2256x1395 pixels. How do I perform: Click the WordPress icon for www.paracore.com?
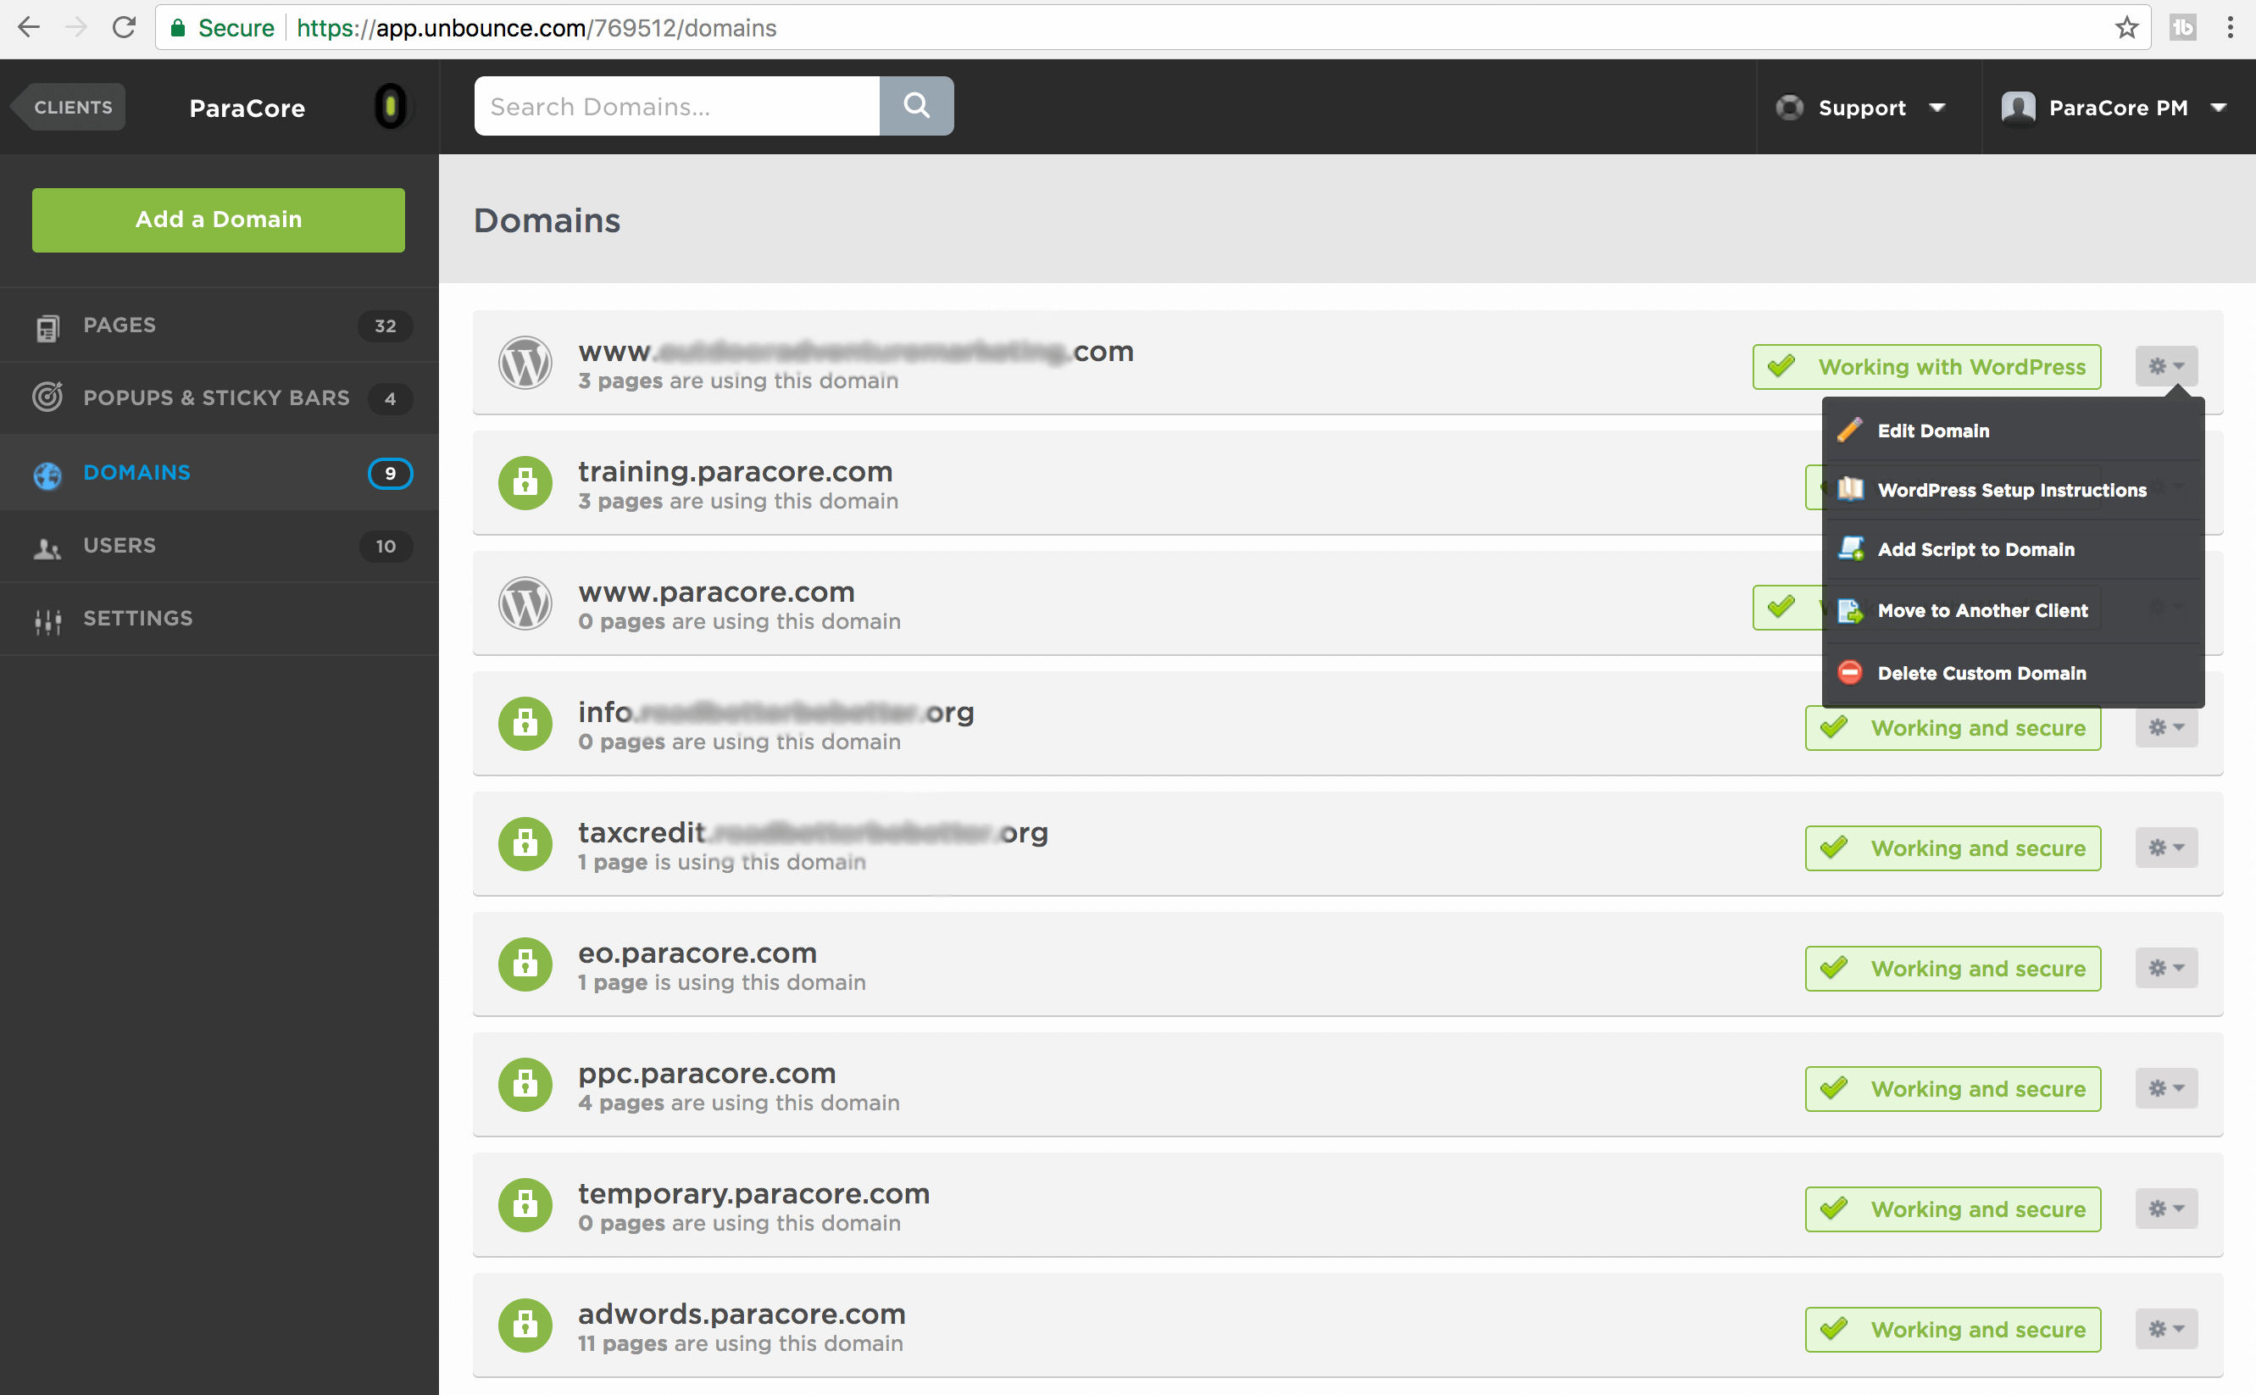pyautogui.click(x=525, y=603)
